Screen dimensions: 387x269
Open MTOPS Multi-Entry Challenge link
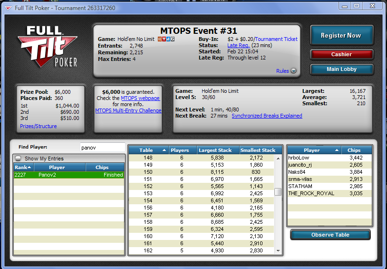[x=128, y=110]
